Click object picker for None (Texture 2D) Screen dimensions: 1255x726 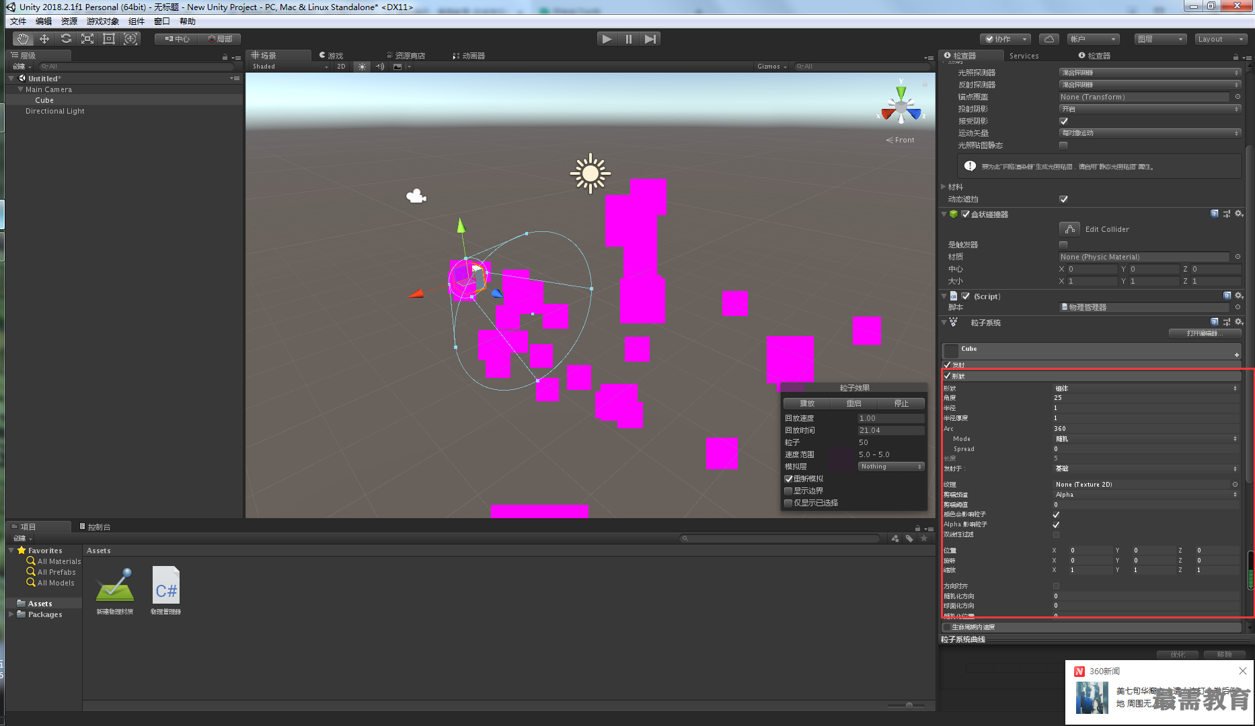(x=1235, y=484)
